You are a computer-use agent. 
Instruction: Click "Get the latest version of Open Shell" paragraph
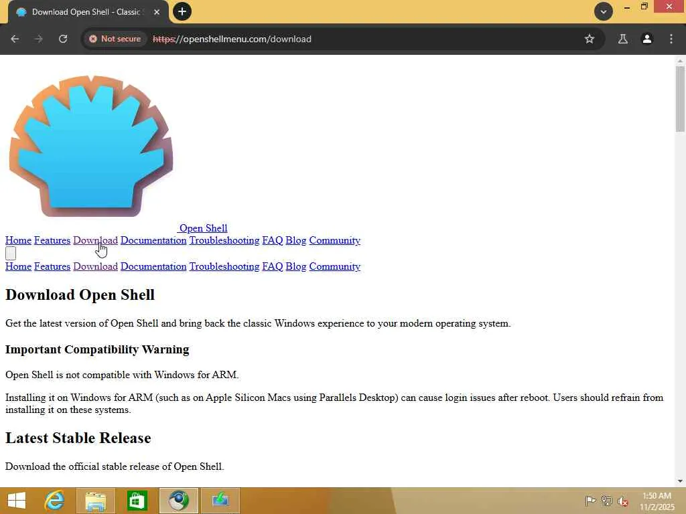point(258,323)
